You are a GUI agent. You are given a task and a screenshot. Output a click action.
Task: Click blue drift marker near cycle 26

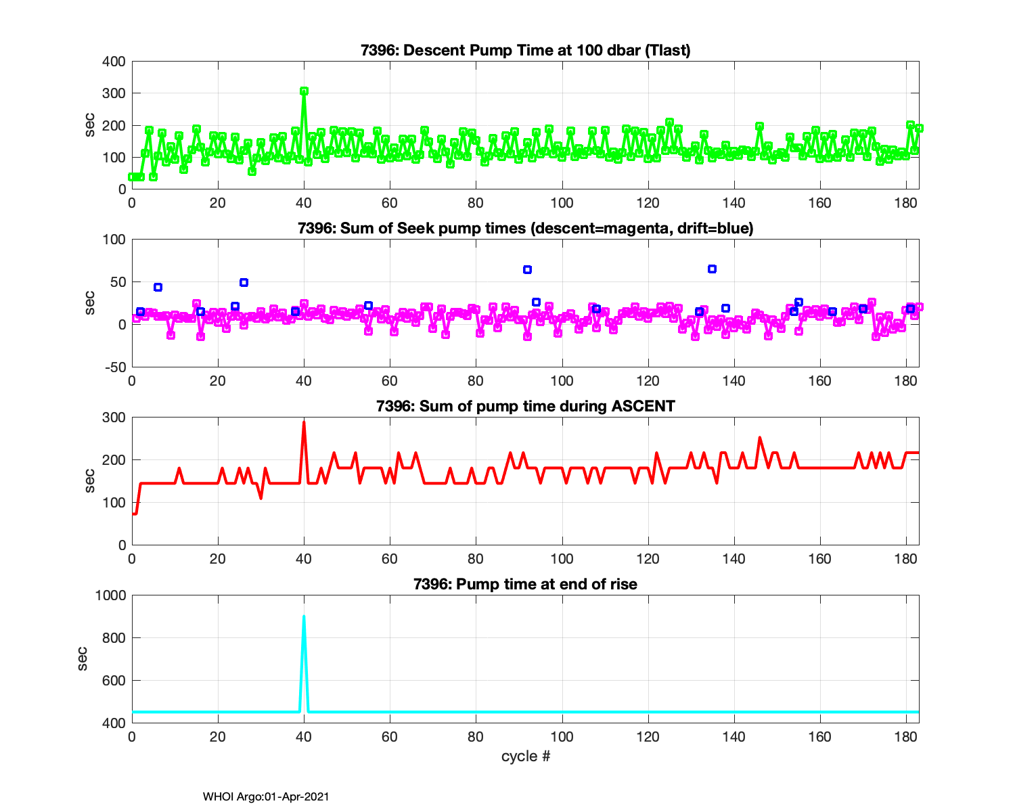pos(244,282)
